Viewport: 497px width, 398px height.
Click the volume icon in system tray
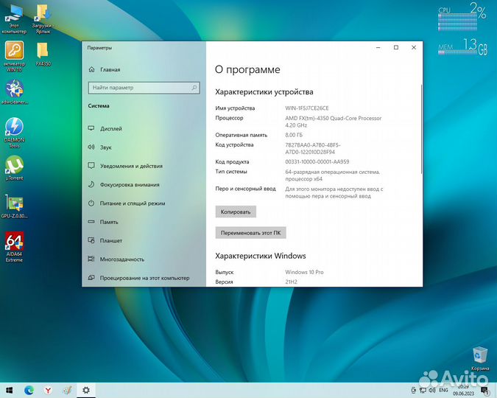pos(431,390)
